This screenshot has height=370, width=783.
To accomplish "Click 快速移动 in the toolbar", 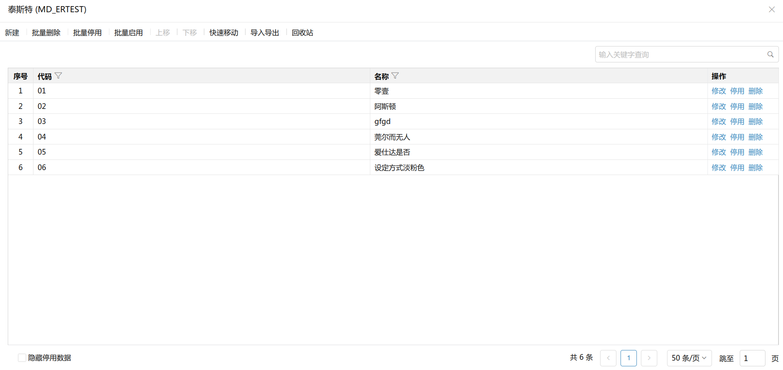I will click(x=224, y=33).
